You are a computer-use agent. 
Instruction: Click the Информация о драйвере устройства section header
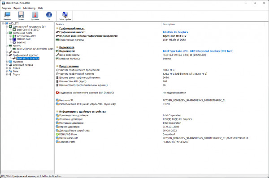click(x=82, y=112)
